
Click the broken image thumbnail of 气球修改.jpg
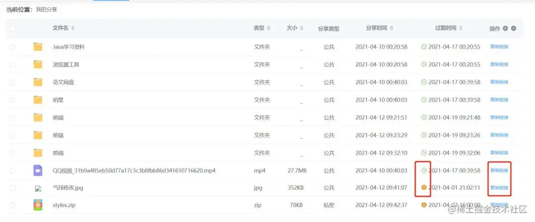[x=38, y=188]
